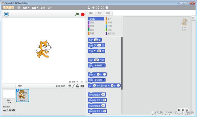This screenshot has height=117, width=197.
Task: Open the 编辑 Edit menu
Action: point(35,8)
